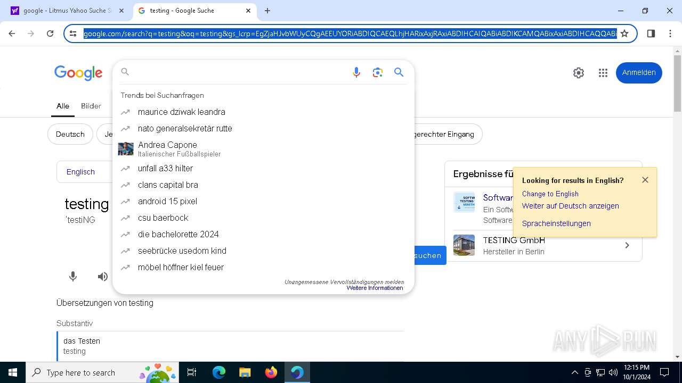The image size is (682, 383).
Task: Click Change to English link
Action: pyautogui.click(x=550, y=194)
